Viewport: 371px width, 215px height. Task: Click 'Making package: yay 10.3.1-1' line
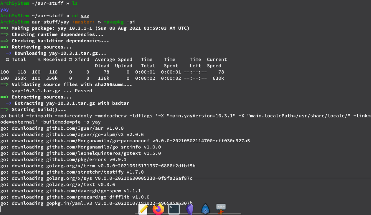pyautogui.click(x=95, y=28)
